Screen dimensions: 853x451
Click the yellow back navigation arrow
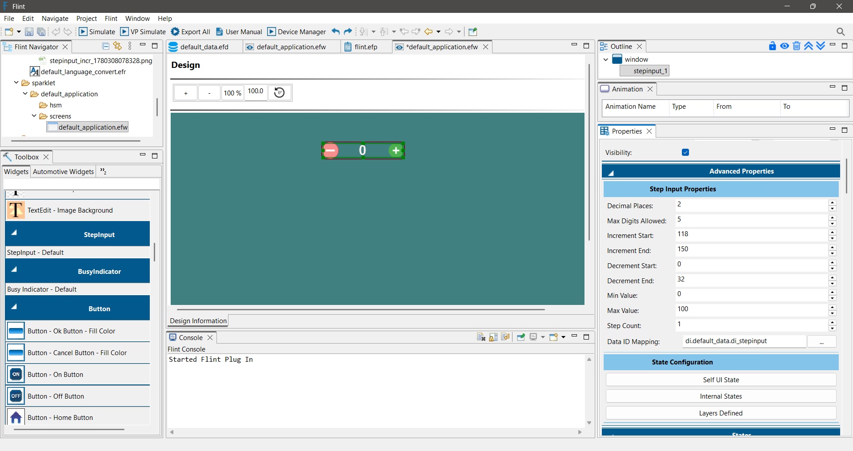(x=429, y=32)
